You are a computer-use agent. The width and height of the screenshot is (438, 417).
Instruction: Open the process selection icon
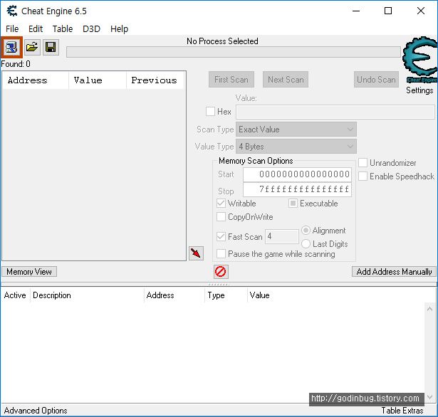[x=11, y=47]
